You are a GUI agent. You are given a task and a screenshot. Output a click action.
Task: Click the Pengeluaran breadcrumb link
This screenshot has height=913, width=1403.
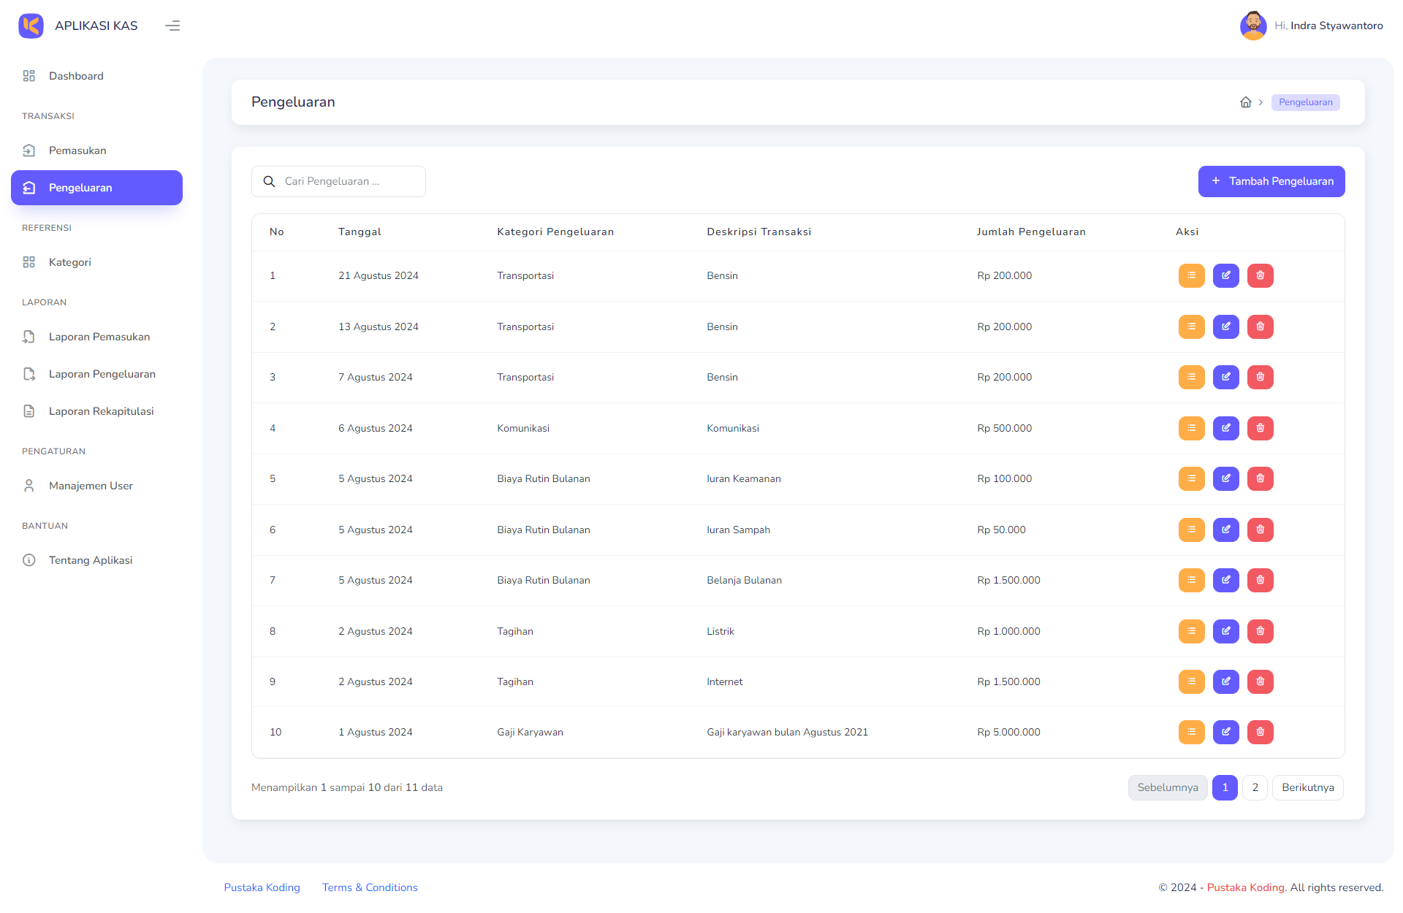click(x=1306, y=102)
